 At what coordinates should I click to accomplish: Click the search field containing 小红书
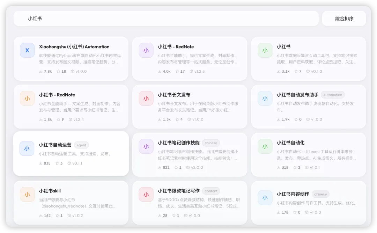pyautogui.click(x=166, y=19)
